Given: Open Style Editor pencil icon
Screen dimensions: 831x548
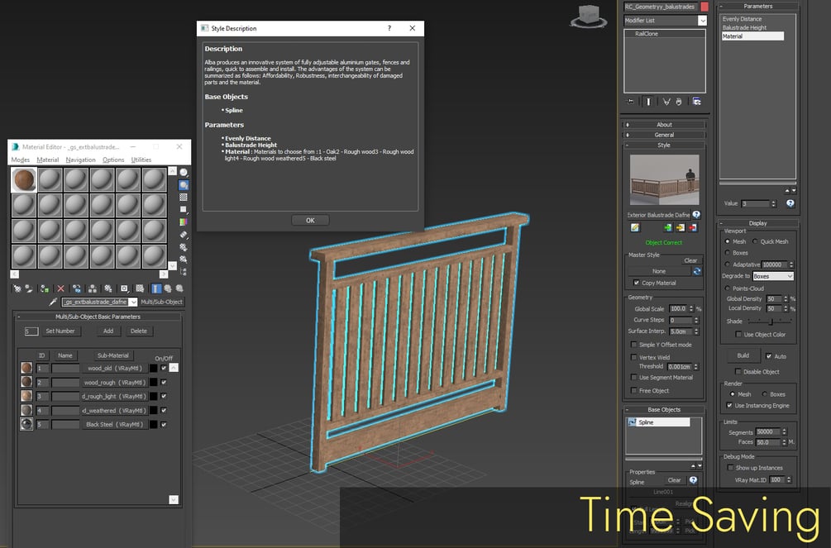Looking at the screenshot, I should 635,227.
